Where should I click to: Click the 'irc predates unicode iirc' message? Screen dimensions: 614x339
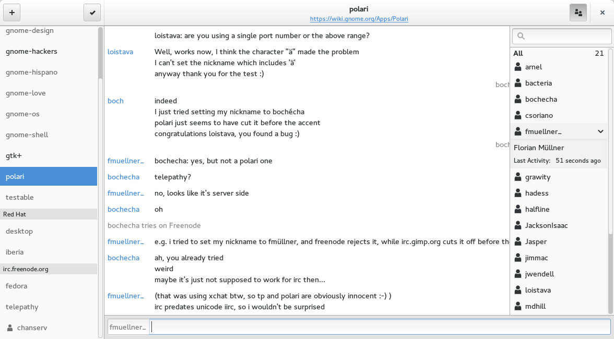(240, 307)
